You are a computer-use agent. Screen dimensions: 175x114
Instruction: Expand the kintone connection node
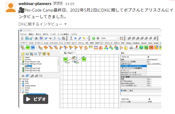click(x=21, y=88)
